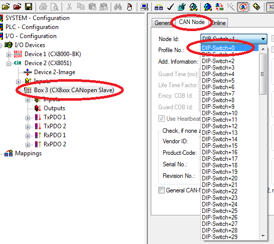Expand Inputs node under Box 3
This screenshot has width=274, height=244.
(x=28, y=100)
